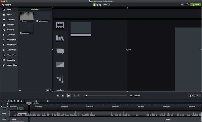Jump to previous marker

(74, 96)
